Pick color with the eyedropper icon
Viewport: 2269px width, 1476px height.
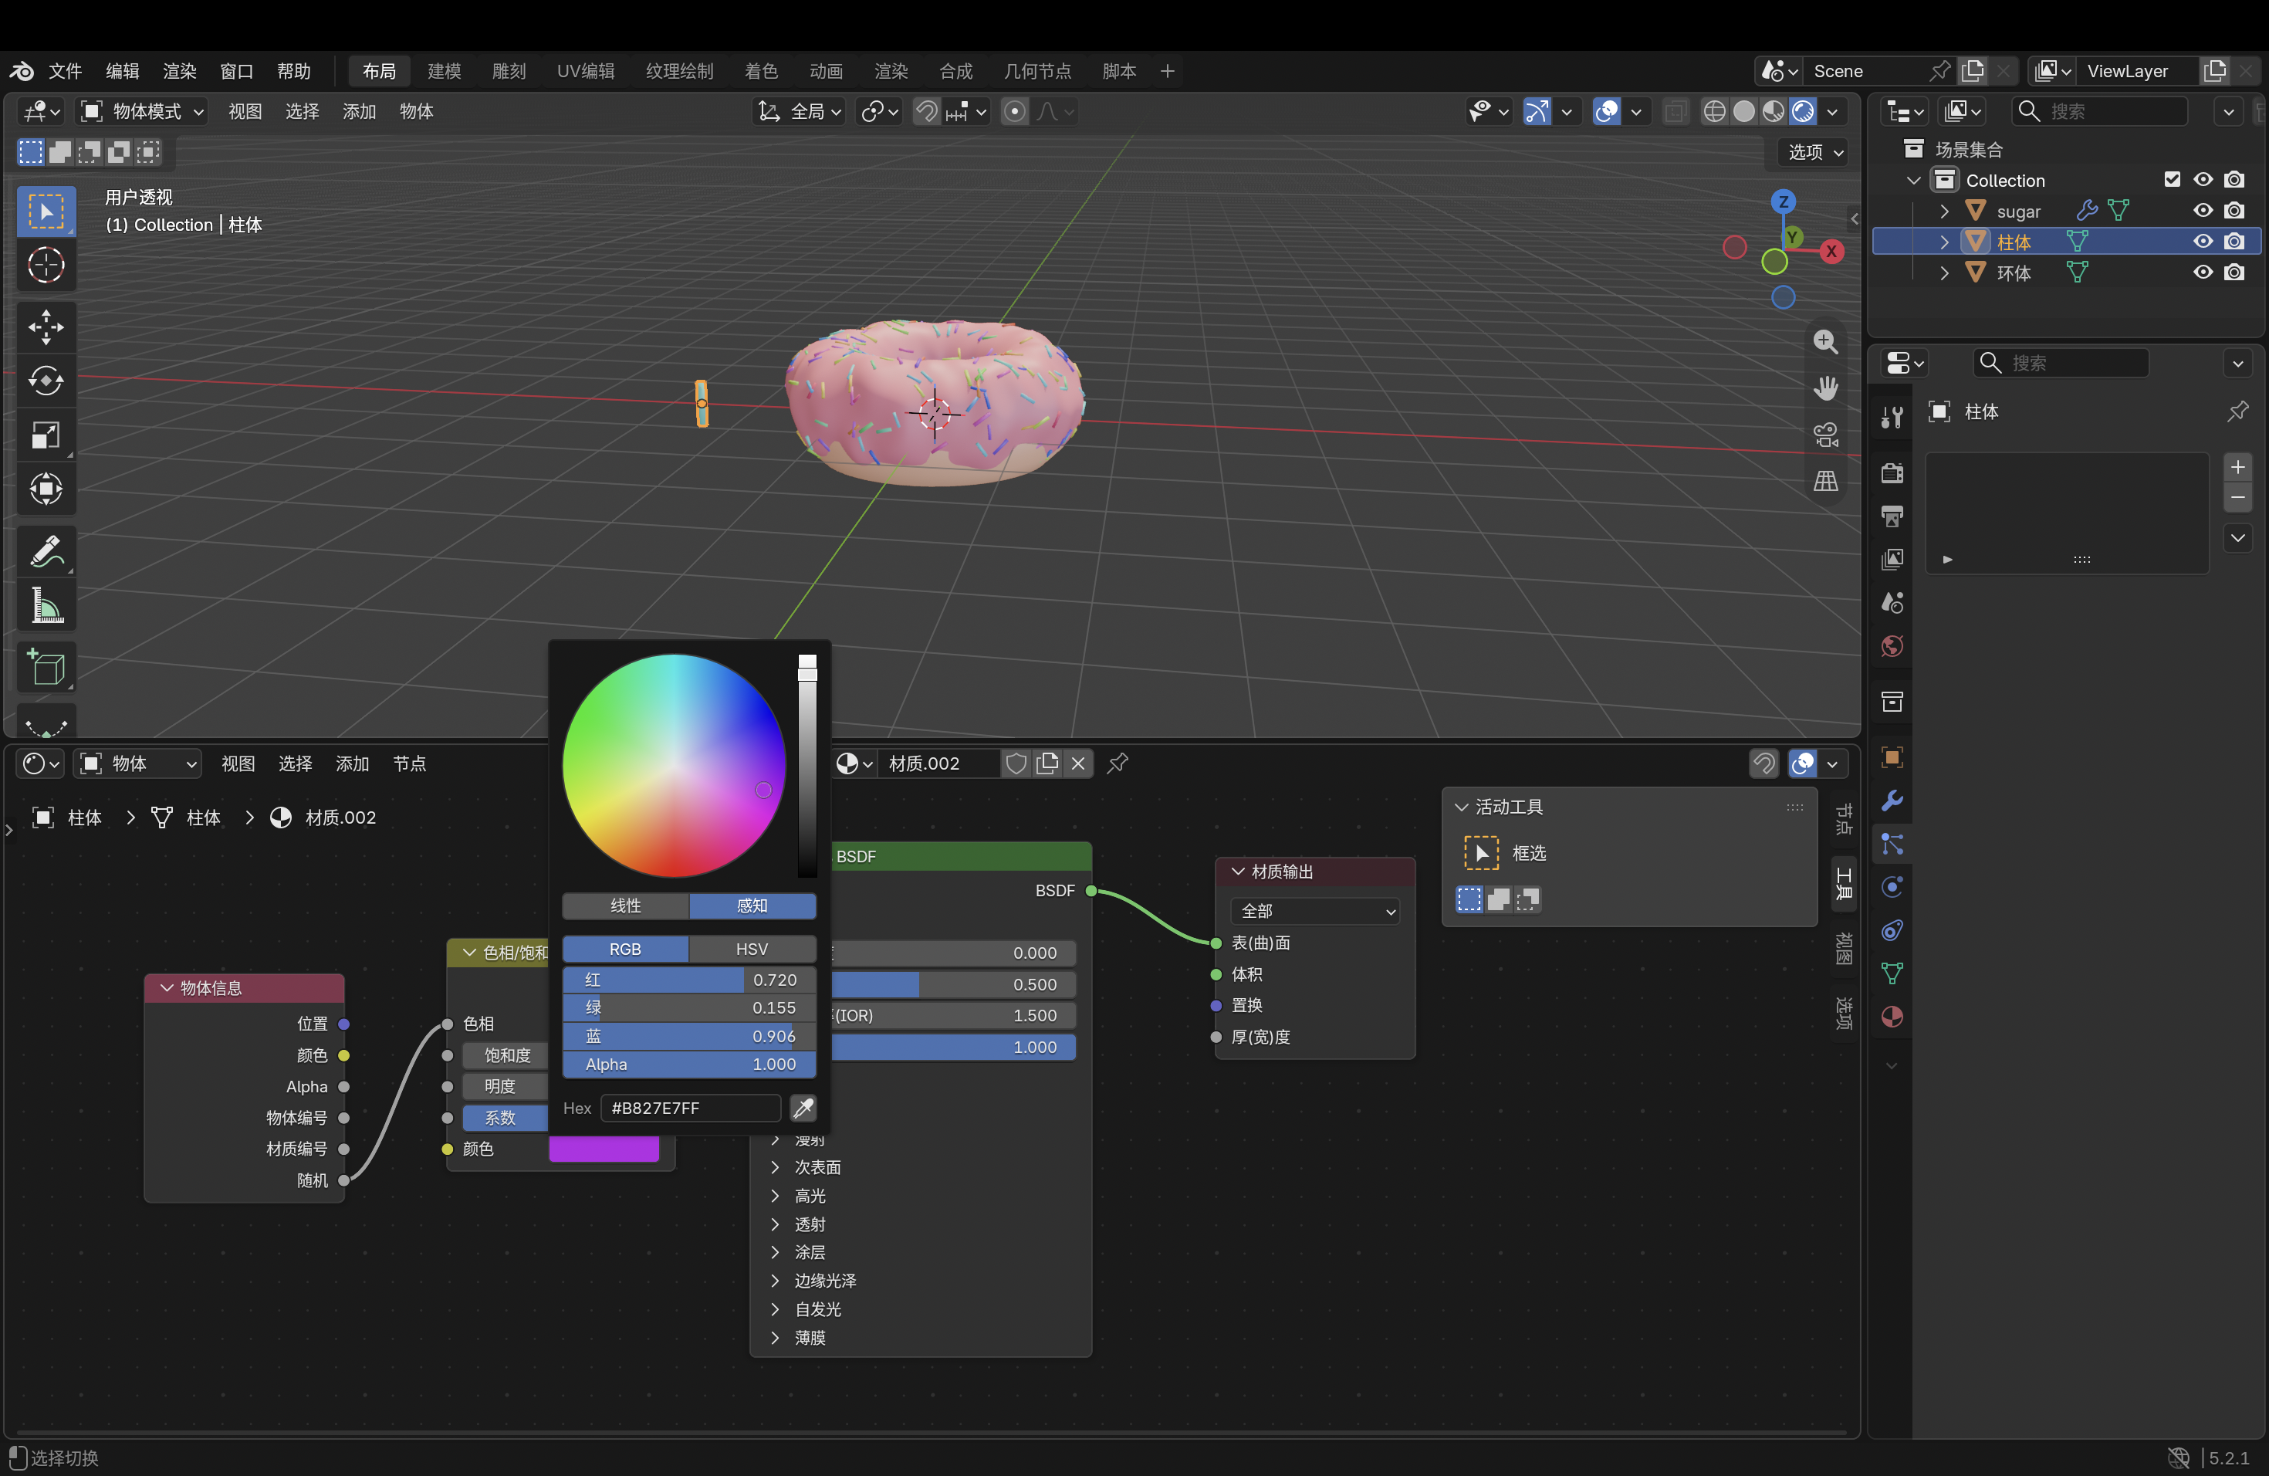point(803,1108)
